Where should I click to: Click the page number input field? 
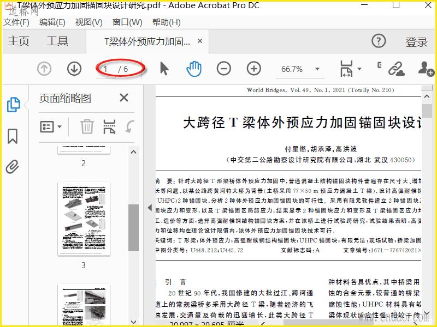[107, 69]
